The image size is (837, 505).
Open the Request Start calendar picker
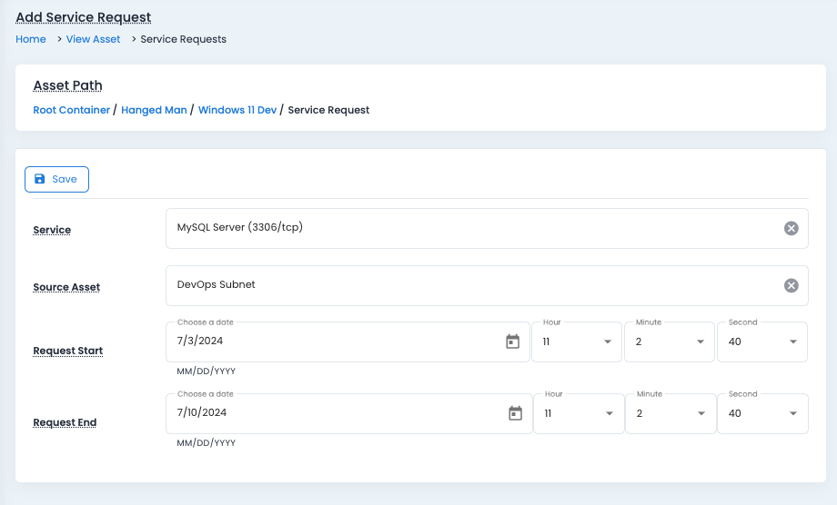pyautogui.click(x=512, y=342)
